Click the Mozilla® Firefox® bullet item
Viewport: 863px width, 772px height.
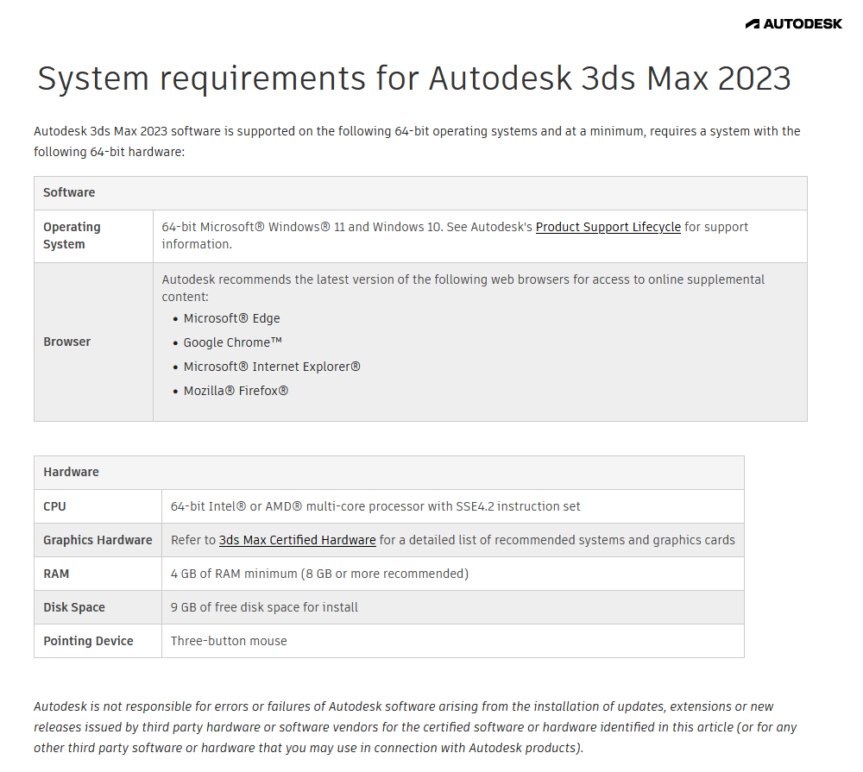pos(236,391)
